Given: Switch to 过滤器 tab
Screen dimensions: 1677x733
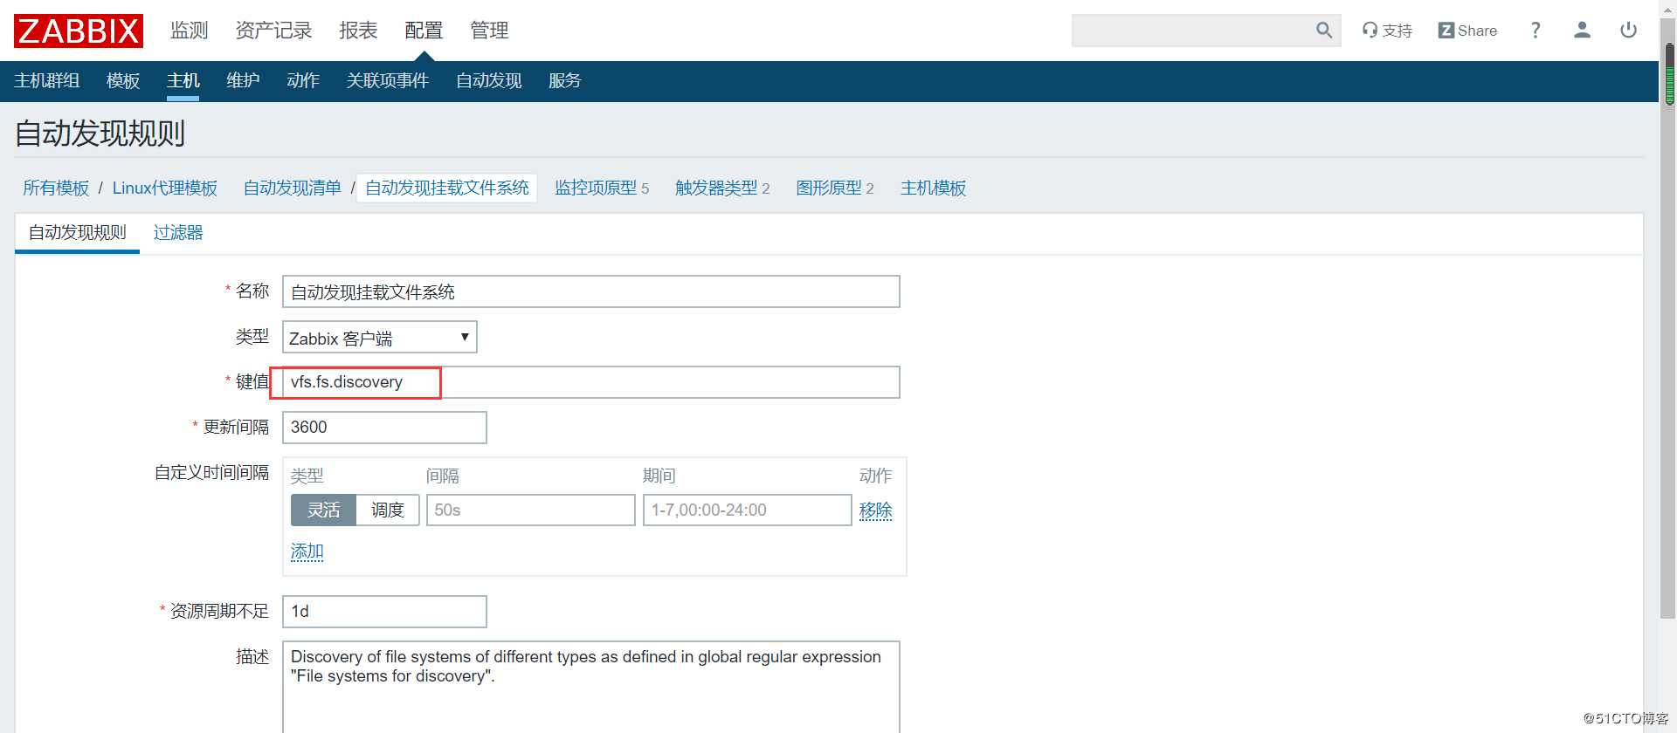Looking at the screenshot, I should 178,233.
